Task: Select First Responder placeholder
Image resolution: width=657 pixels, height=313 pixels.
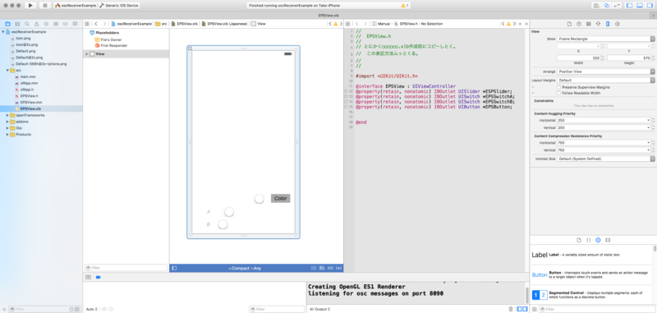Action: pos(111,46)
